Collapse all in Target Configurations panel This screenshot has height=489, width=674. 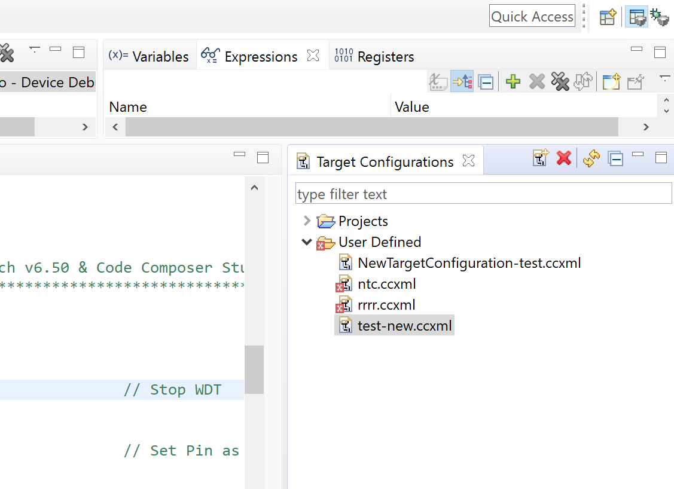pyautogui.click(x=615, y=158)
